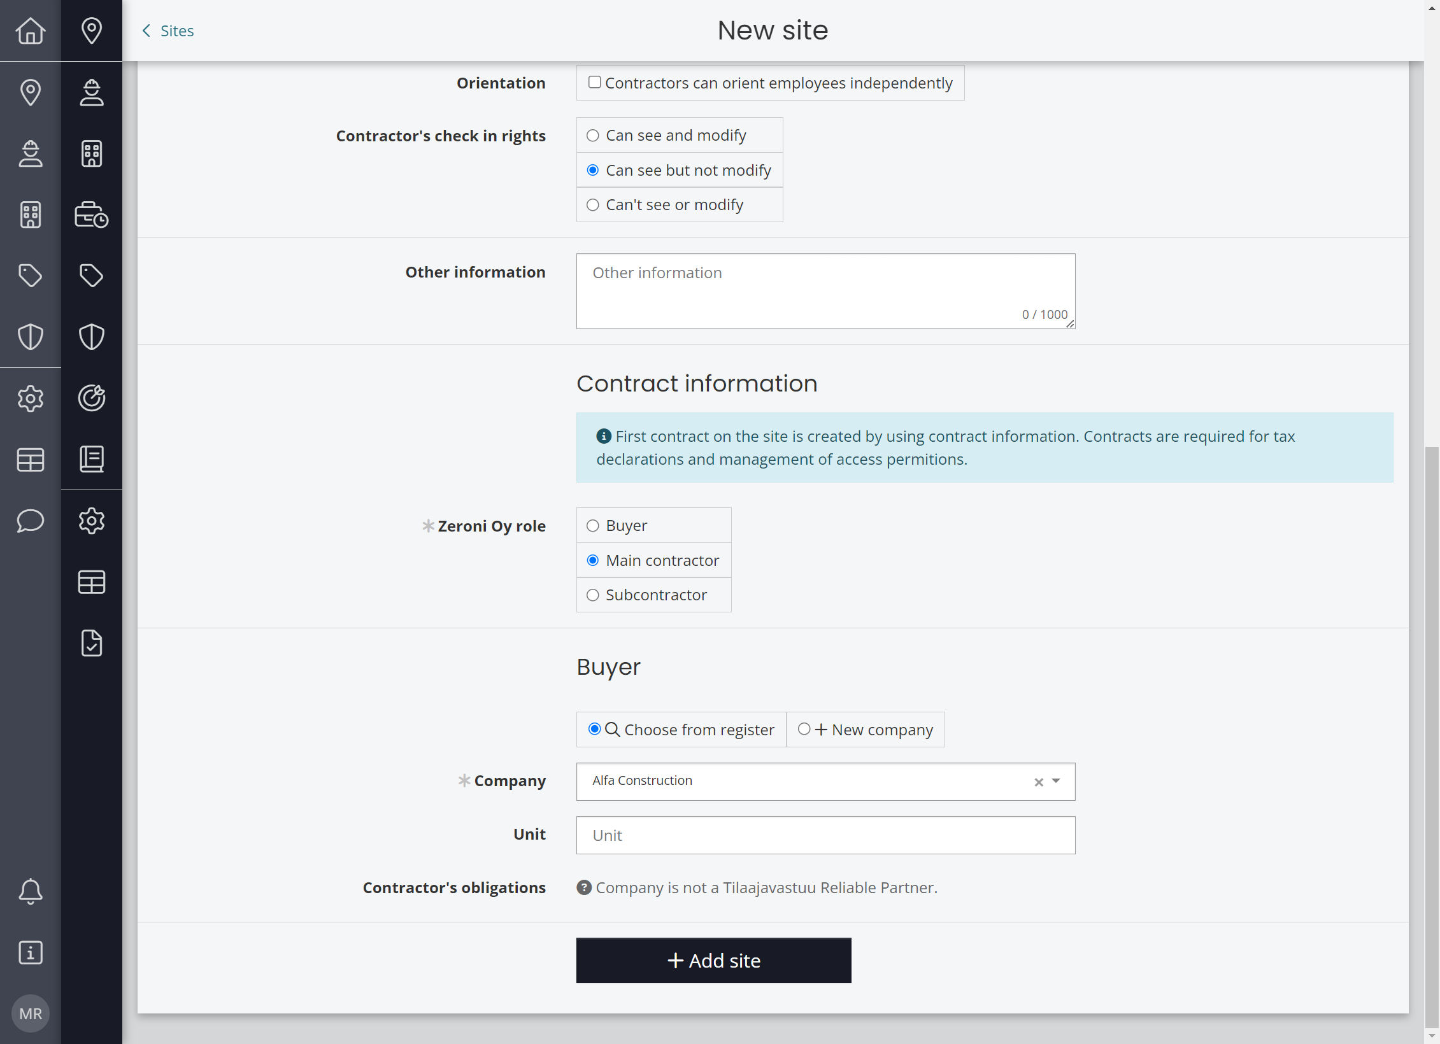This screenshot has height=1044, width=1440.
Task: Focus the Unit input field
Action: pos(825,835)
